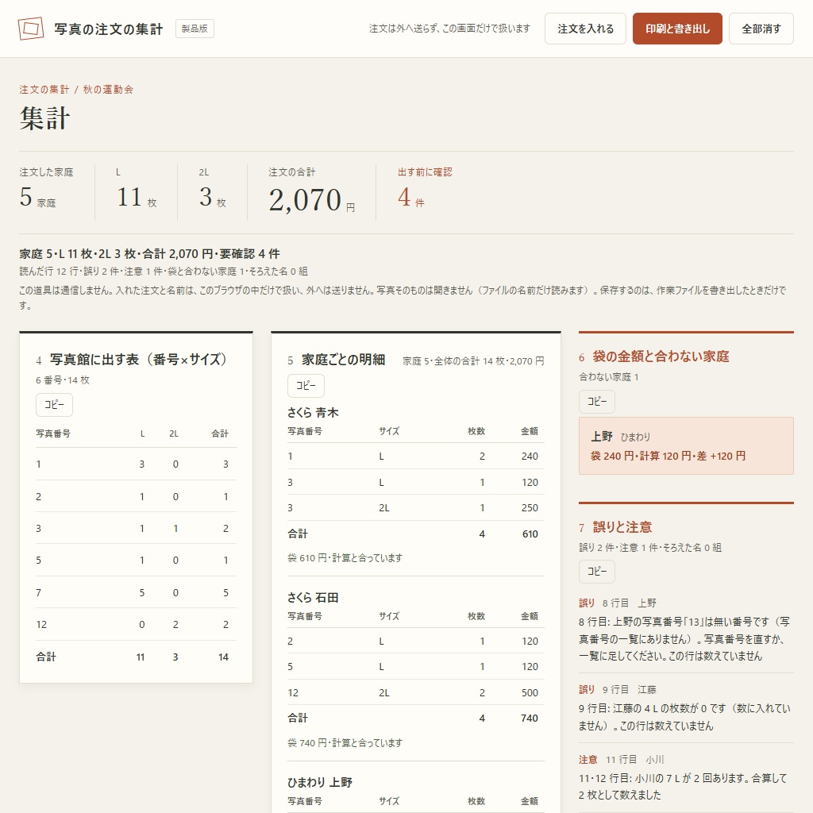Click the 11 行目 小川 caution entry

686,777
